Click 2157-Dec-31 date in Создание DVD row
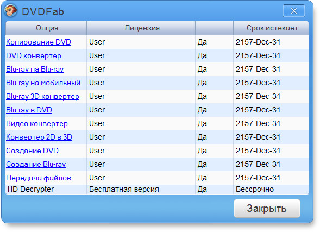The height and width of the screenshot is (232, 320). 258,151
